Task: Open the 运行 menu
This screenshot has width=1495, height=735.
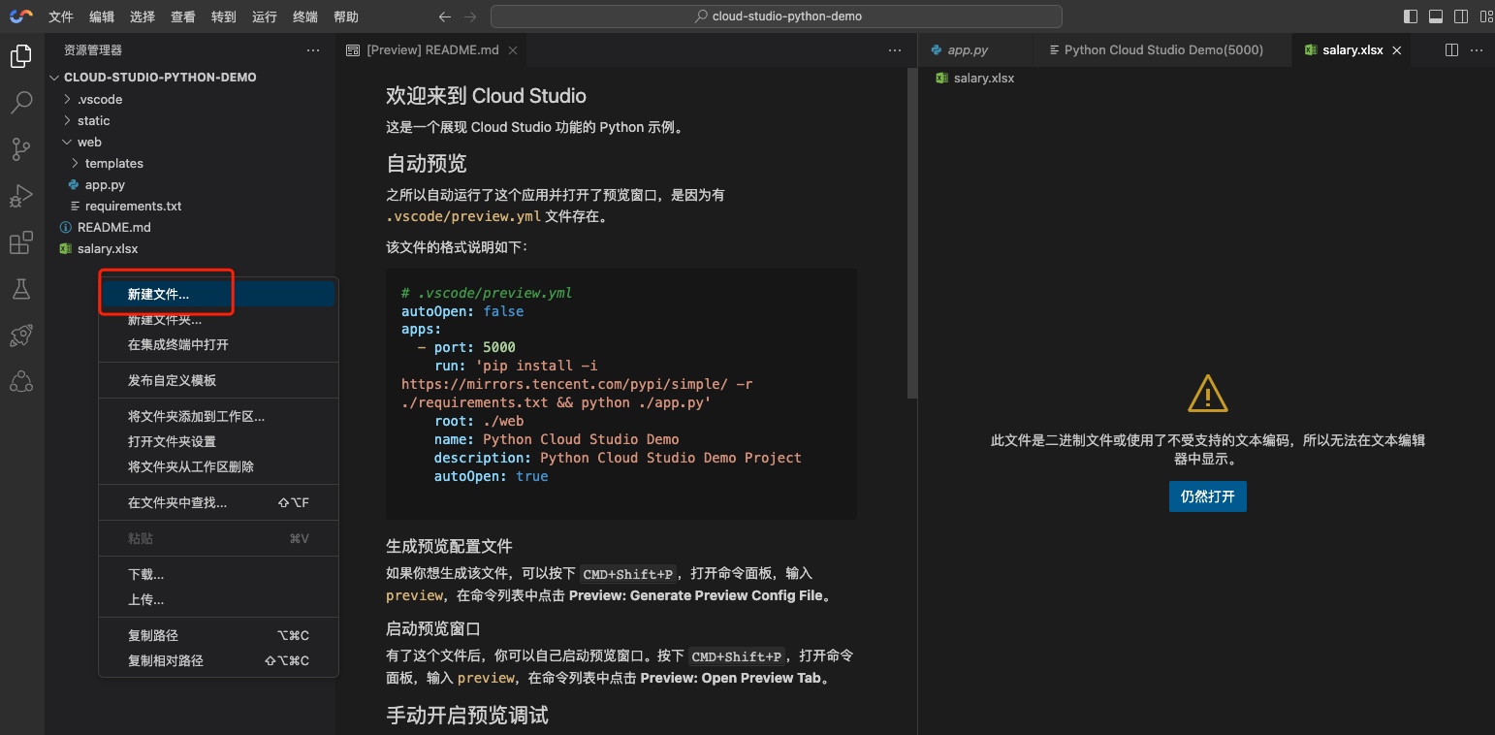Action: pos(264,16)
